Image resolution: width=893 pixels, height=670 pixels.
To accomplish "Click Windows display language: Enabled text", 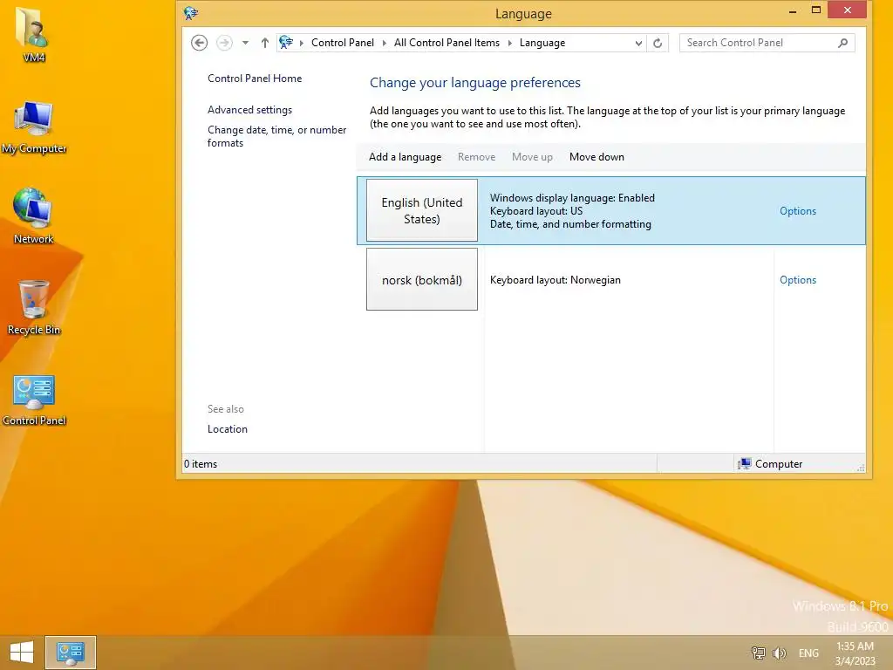I will [572, 198].
